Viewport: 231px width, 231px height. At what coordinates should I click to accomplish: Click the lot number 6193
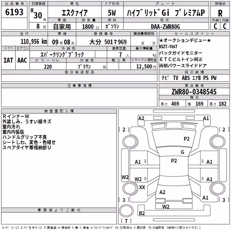[x=14, y=12]
